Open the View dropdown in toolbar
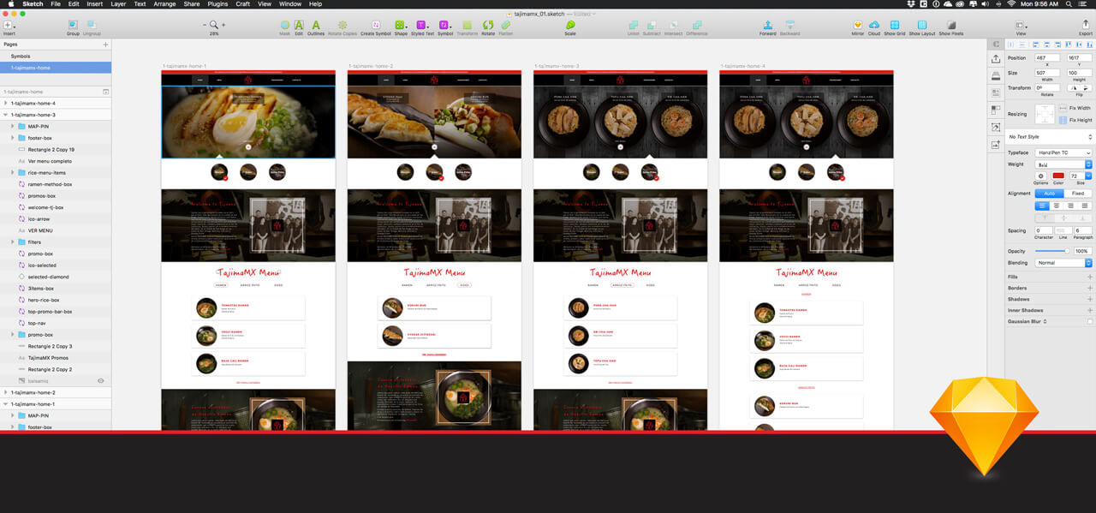This screenshot has width=1096, height=513. (x=1021, y=26)
